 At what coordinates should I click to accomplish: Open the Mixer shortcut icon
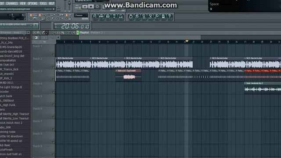point(121,17)
